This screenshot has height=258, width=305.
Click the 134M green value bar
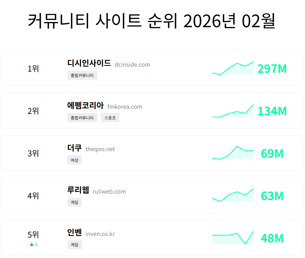pyautogui.click(x=272, y=111)
